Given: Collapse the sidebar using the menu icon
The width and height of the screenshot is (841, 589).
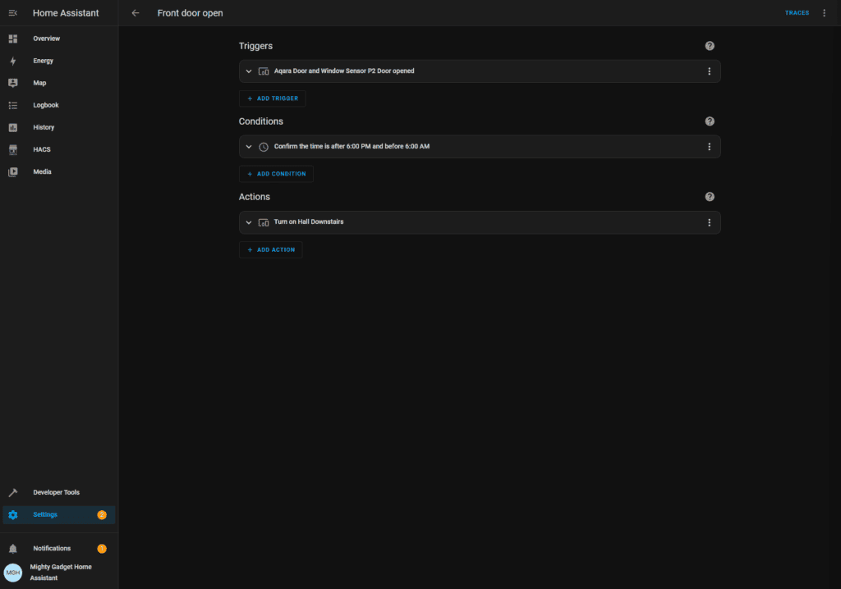Looking at the screenshot, I should point(13,13).
